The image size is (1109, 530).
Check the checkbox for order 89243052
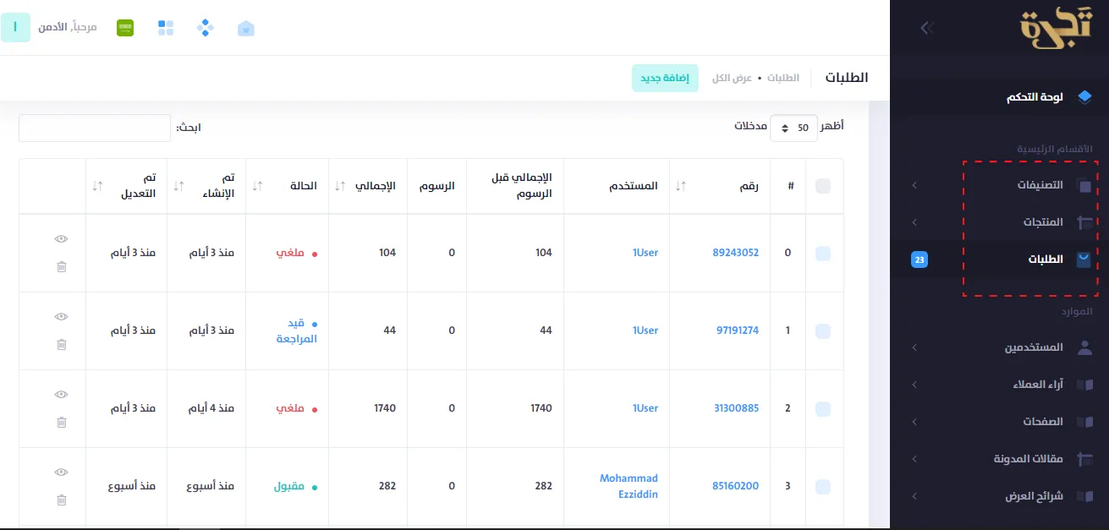(822, 252)
